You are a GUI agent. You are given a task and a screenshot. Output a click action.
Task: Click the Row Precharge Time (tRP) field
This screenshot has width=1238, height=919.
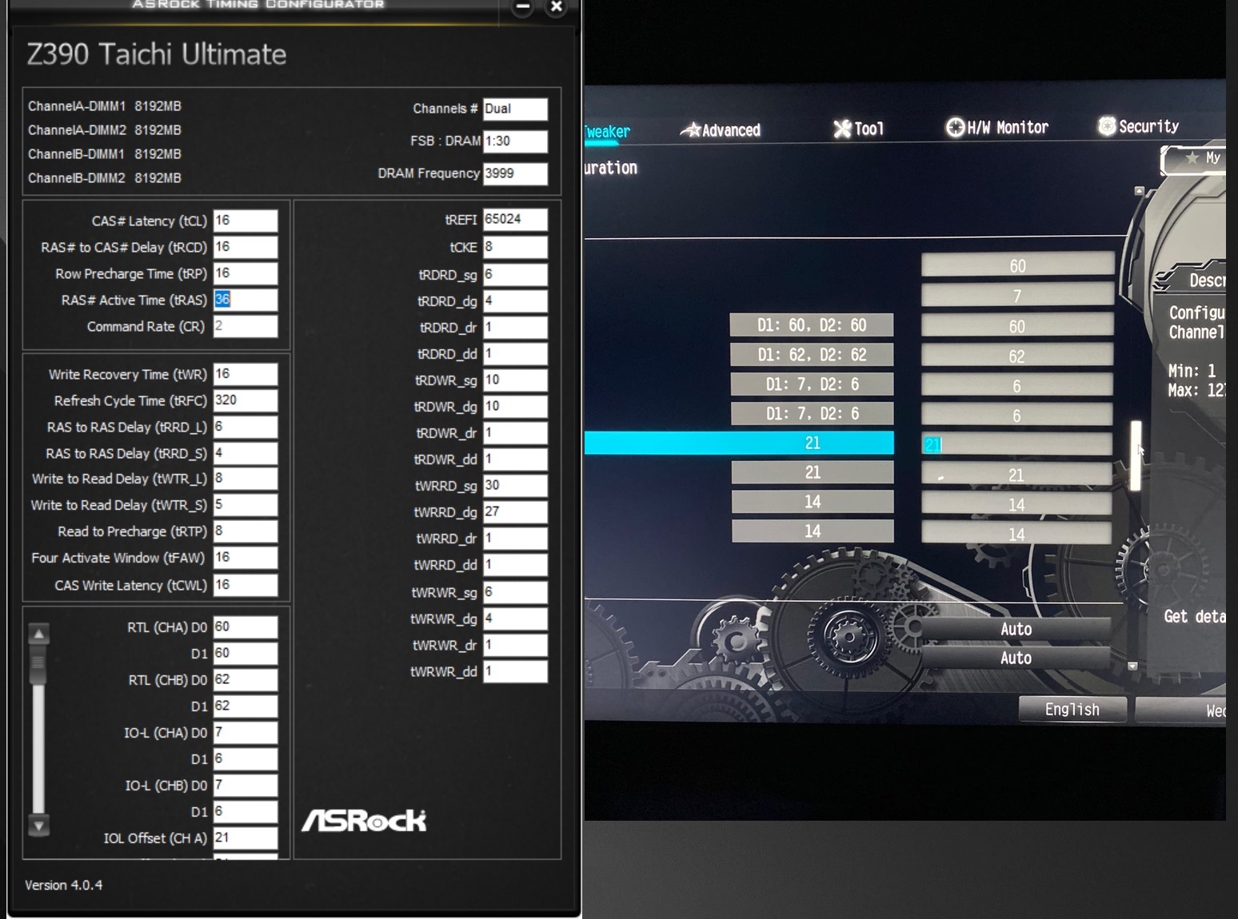click(x=246, y=273)
